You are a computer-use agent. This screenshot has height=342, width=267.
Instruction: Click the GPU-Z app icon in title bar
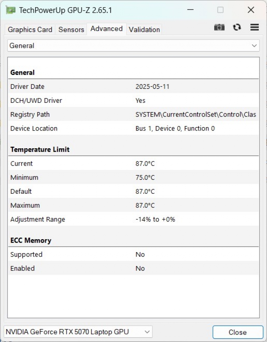coord(10,10)
